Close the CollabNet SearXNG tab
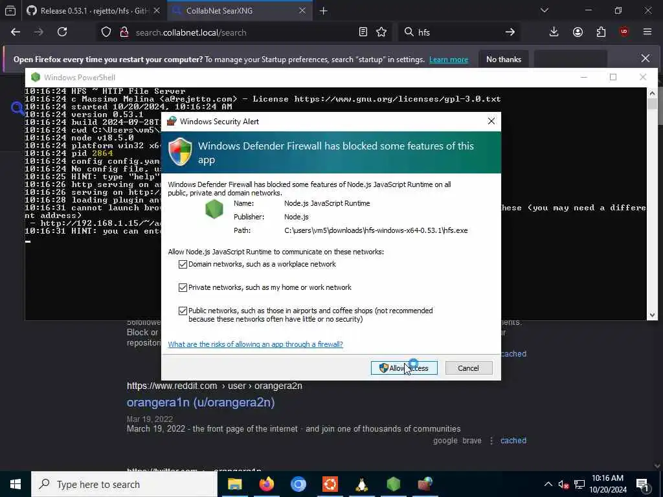The width and height of the screenshot is (663, 497). pyautogui.click(x=302, y=10)
